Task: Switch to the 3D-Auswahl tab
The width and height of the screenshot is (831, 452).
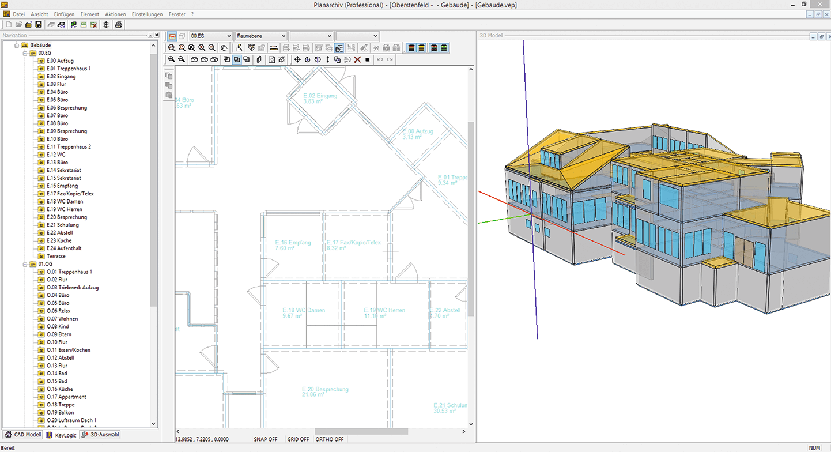Action: (101, 435)
